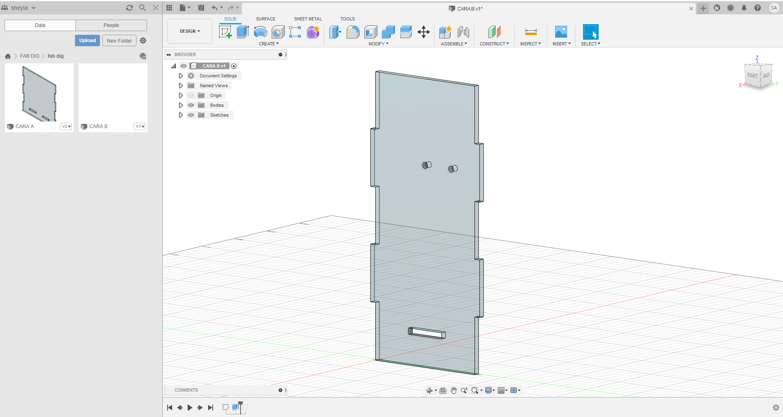This screenshot has width=783, height=417.
Task: Toggle Sketches folder visibility eye
Action: coord(191,115)
